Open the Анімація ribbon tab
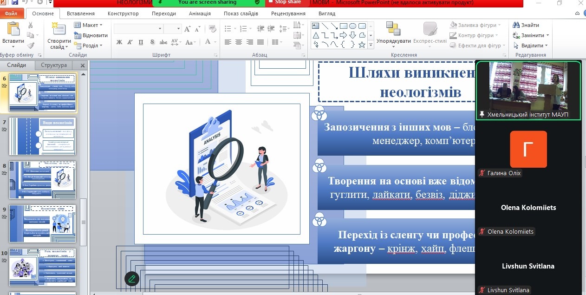 [x=200, y=13]
